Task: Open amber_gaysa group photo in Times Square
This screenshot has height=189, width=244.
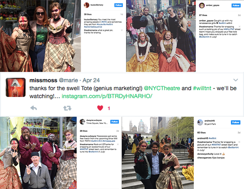Action: click(161, 36)
